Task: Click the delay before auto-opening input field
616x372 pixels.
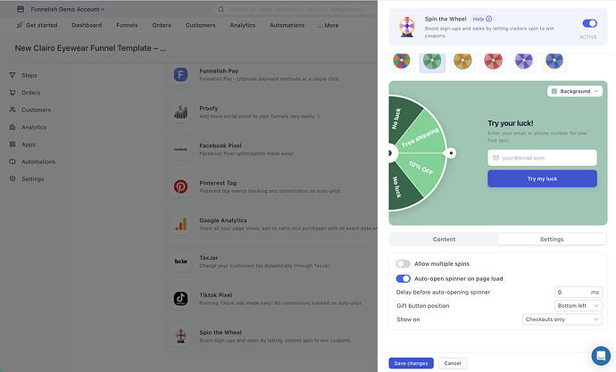Action: tap(579, 293)
